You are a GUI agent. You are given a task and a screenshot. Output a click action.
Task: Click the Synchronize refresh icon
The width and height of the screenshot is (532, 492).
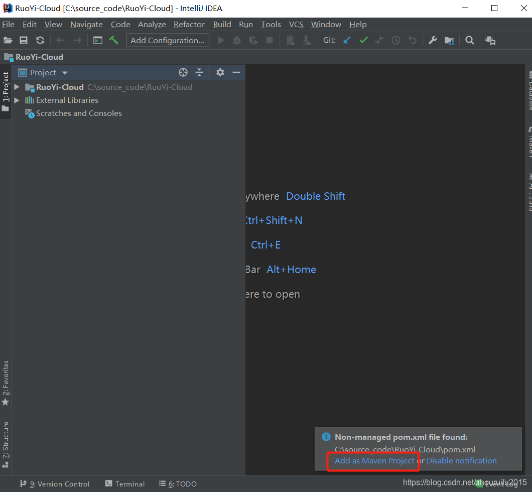coord(40,40)
